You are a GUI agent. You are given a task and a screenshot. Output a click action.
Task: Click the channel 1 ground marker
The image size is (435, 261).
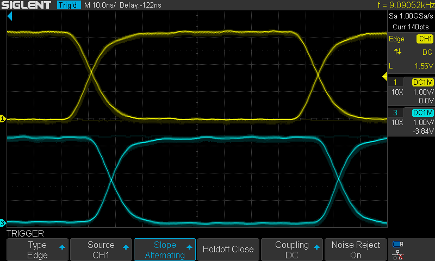(3, 119)
